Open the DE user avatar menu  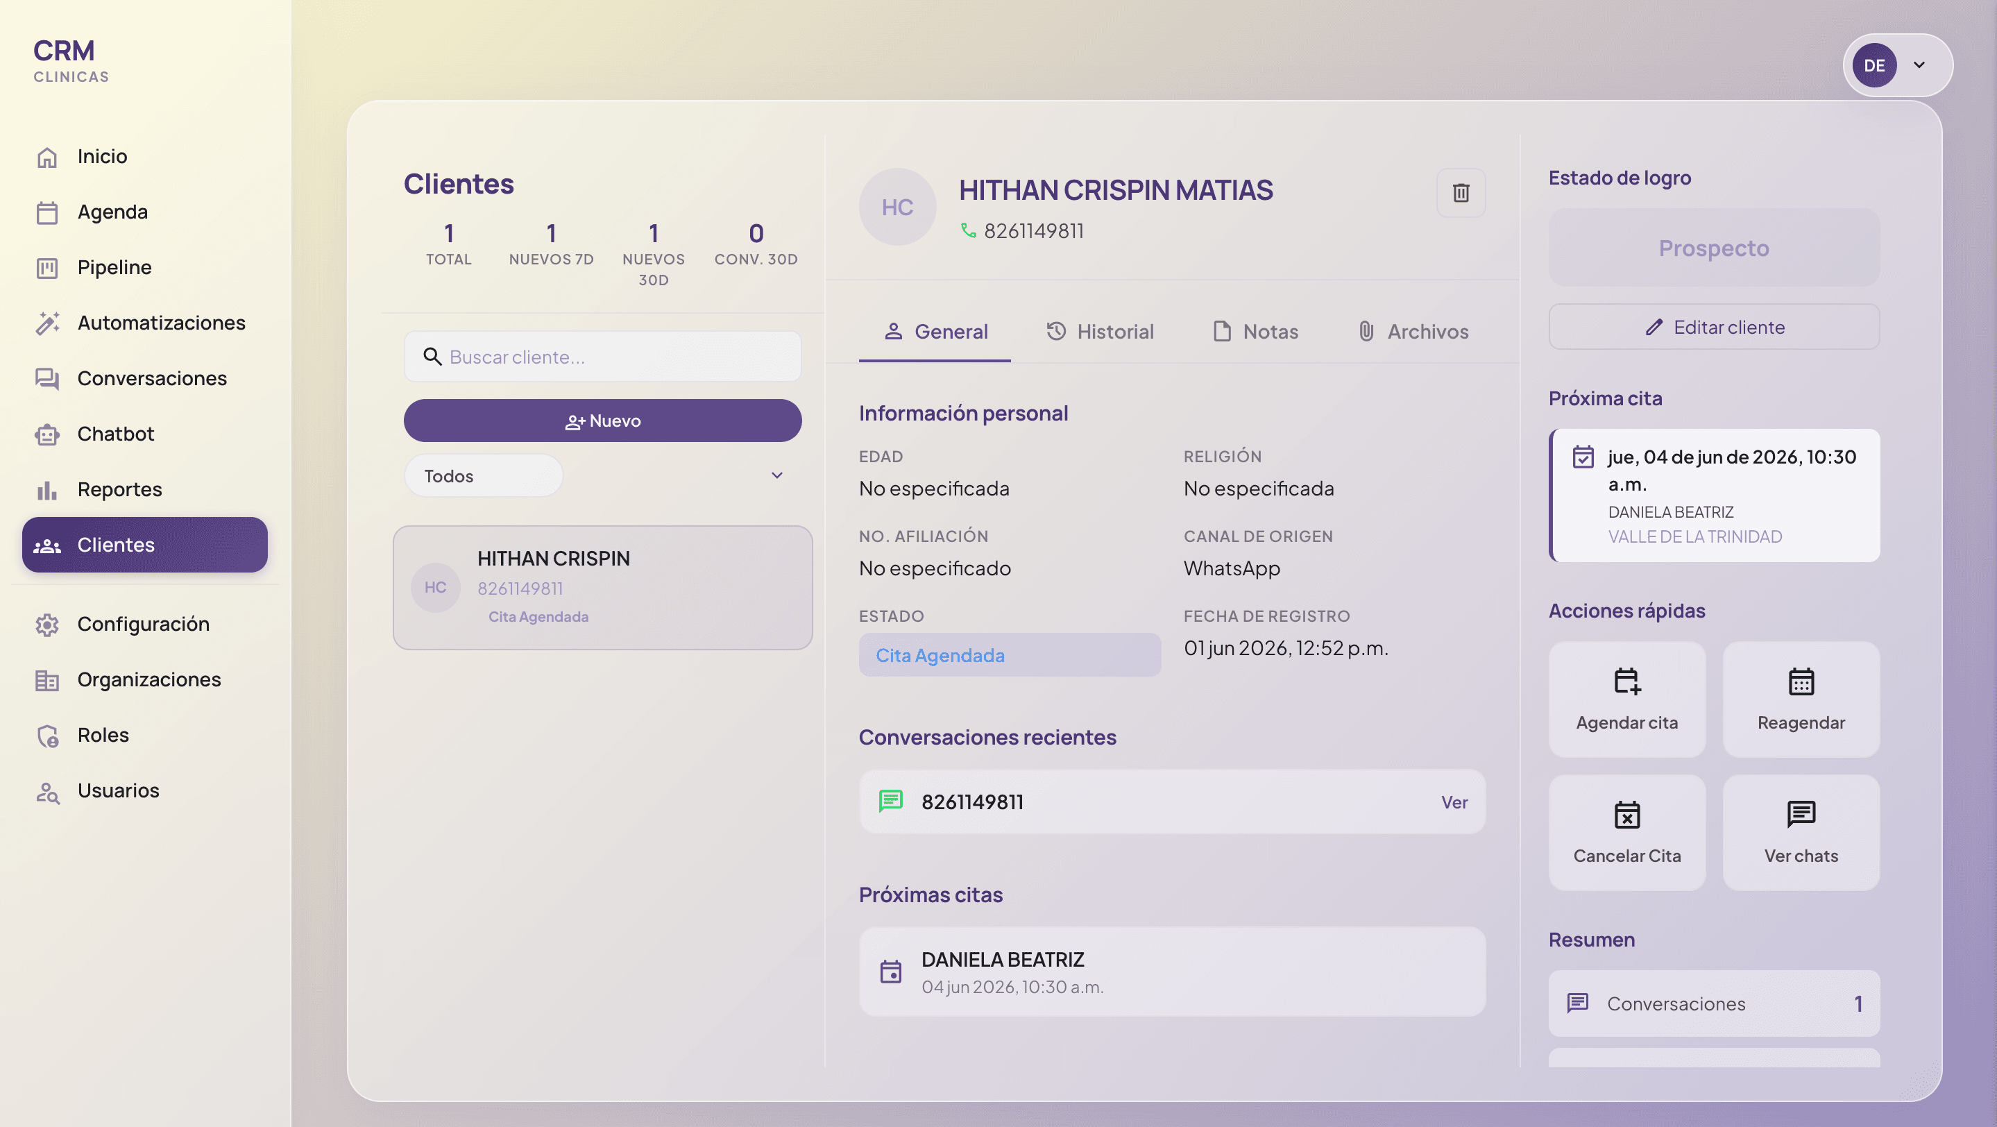1874,65
